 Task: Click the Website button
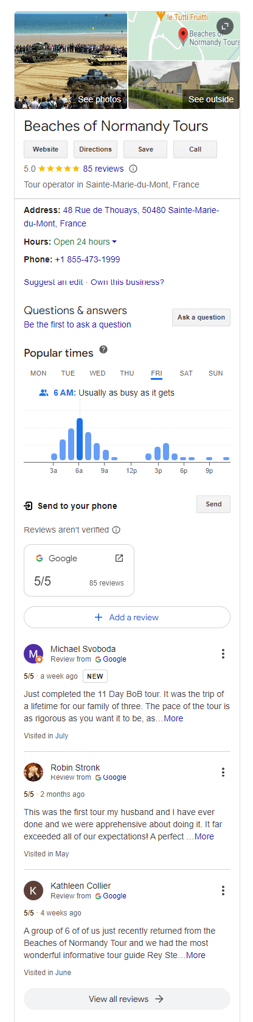point(46,149)
